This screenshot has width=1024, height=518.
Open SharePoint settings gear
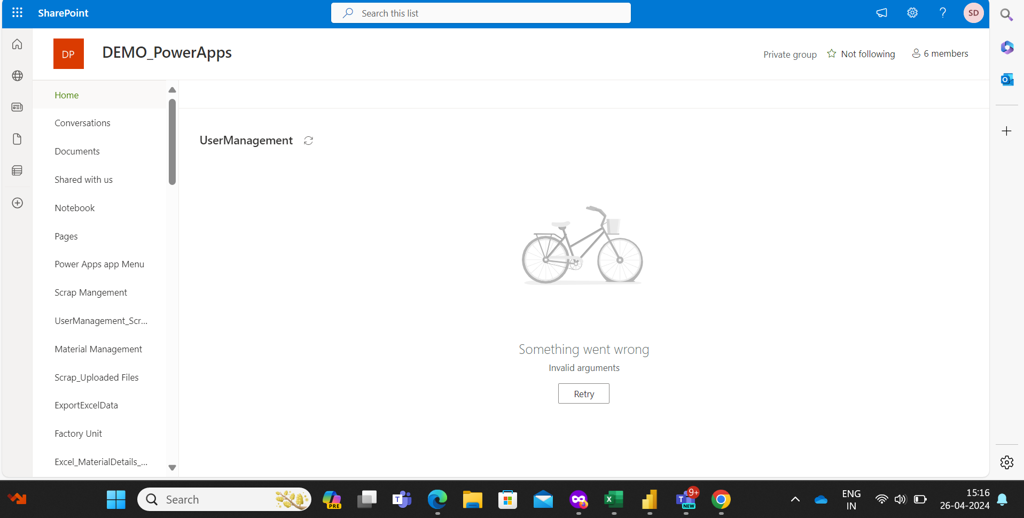(912, 12)
